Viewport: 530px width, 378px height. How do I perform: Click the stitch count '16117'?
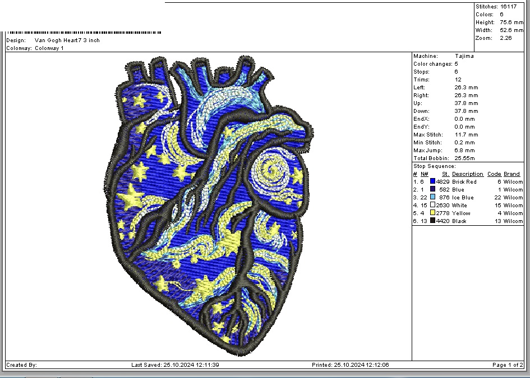pos(508,6)
